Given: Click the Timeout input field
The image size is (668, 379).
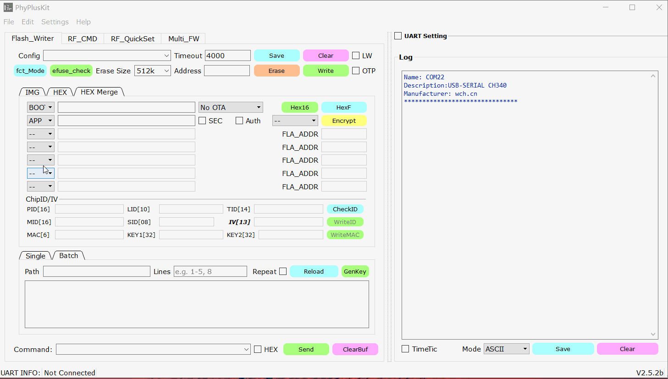Looking at the screenshot, I should 228,55.
